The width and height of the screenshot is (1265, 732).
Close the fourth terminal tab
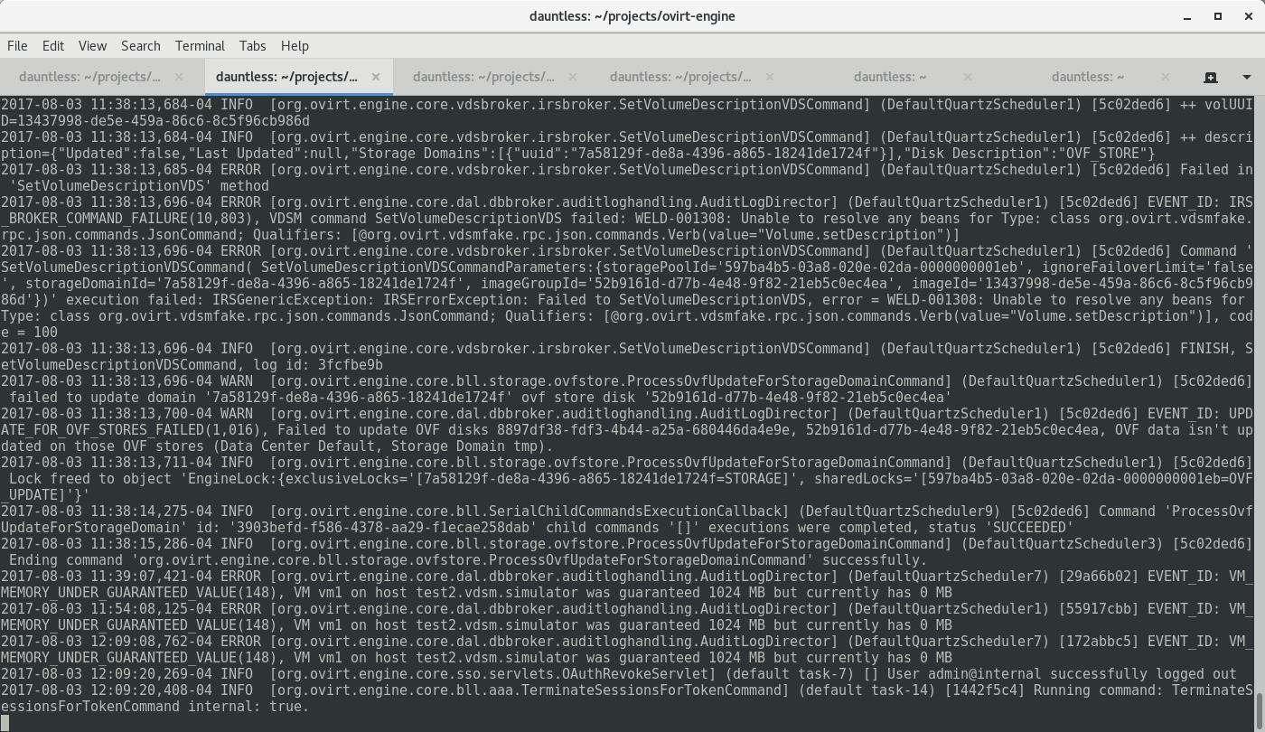coord(770,77)
